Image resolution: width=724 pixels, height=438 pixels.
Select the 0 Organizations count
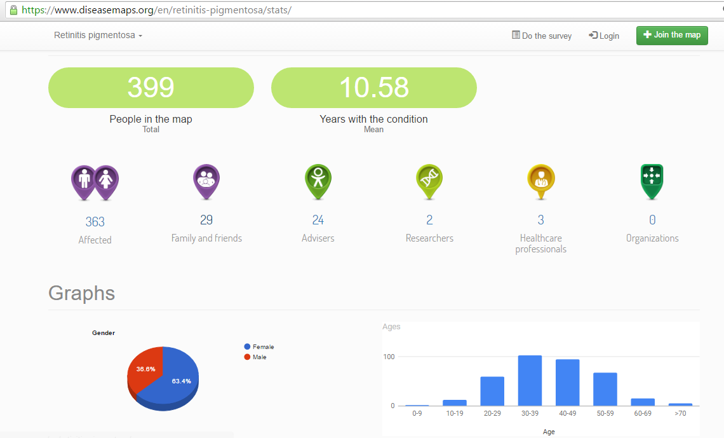[x=652, y=220]
